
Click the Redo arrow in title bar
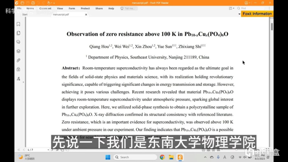[x=43, y=3]
